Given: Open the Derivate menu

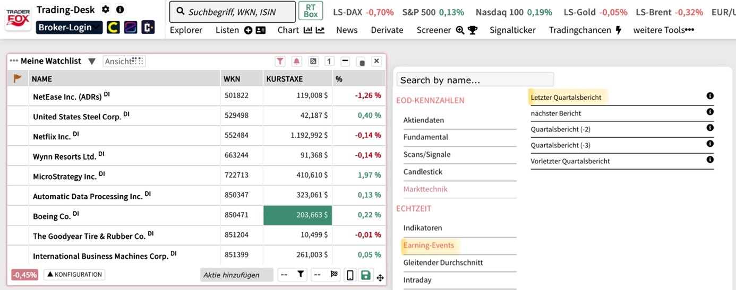Looking at the screenshot, I should click(x=387, y=30).
